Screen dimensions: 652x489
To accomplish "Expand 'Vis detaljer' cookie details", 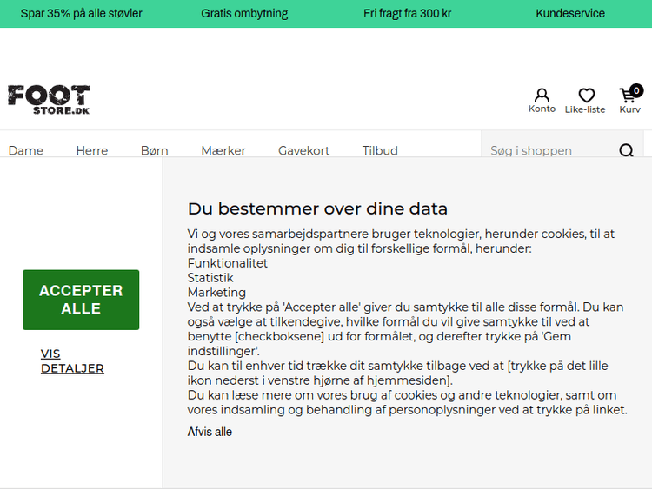I will point(72,360).
